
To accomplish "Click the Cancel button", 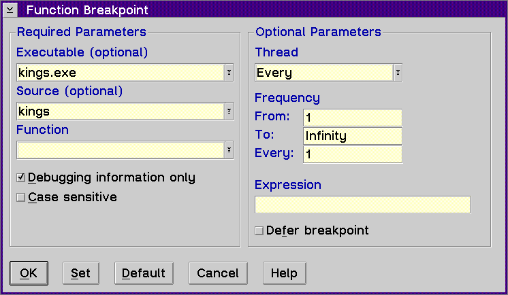I will pos(218,273).
